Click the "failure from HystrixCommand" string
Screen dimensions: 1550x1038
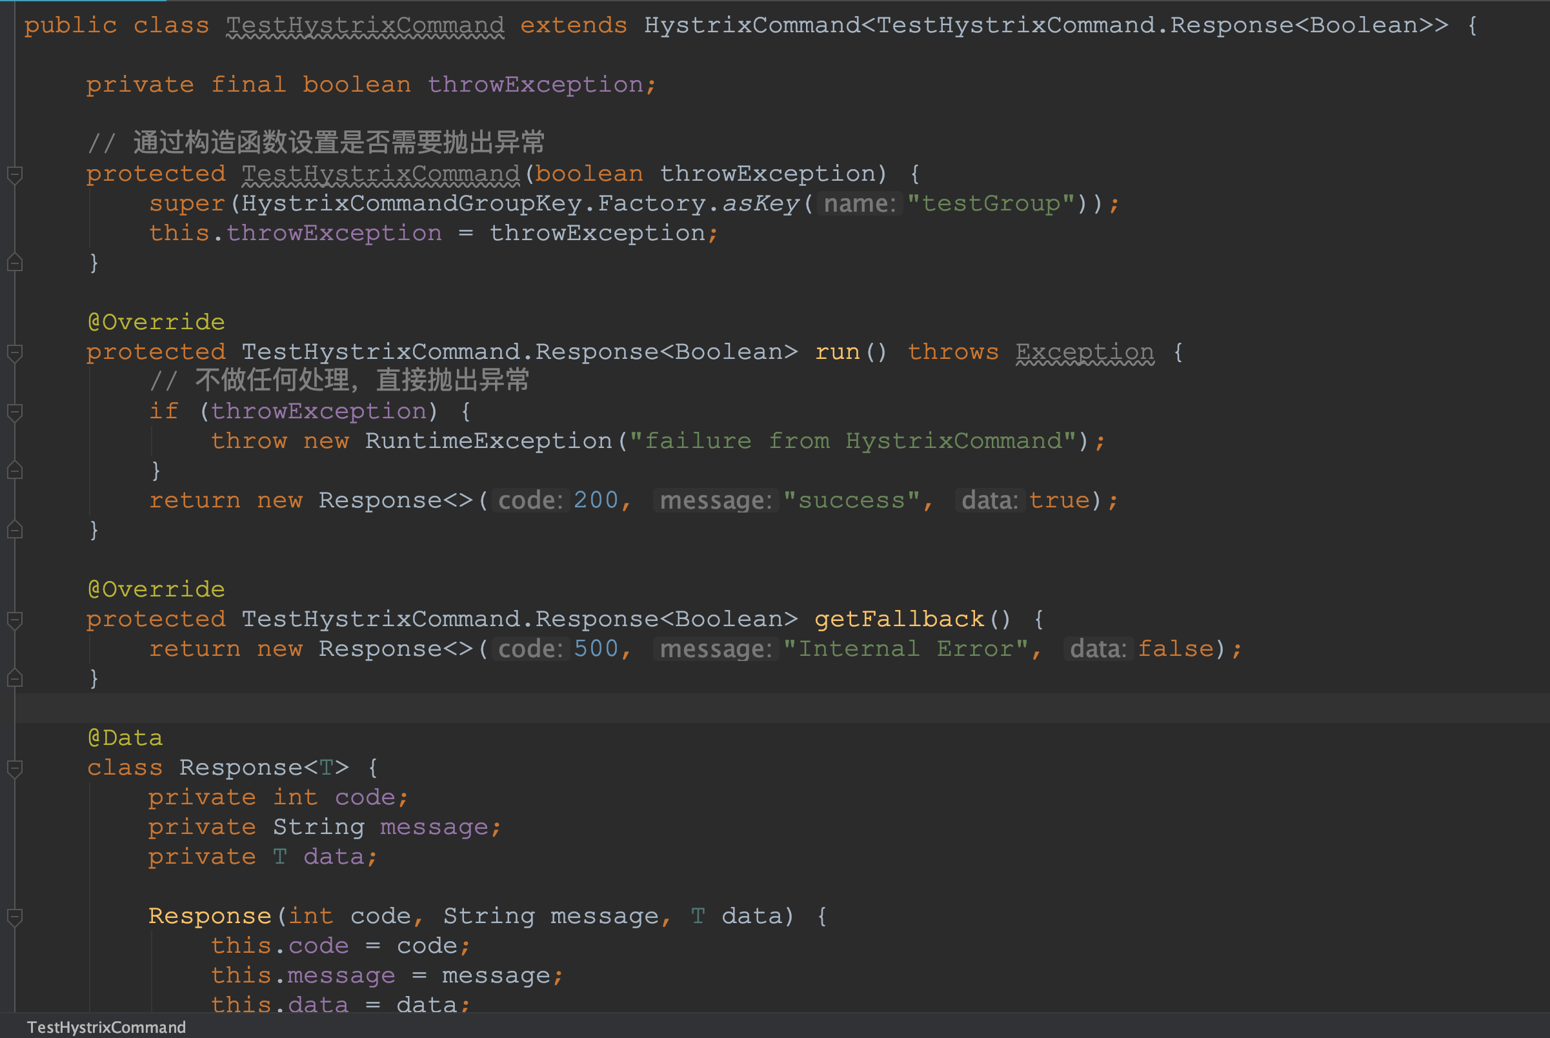[x=853, y=441]
